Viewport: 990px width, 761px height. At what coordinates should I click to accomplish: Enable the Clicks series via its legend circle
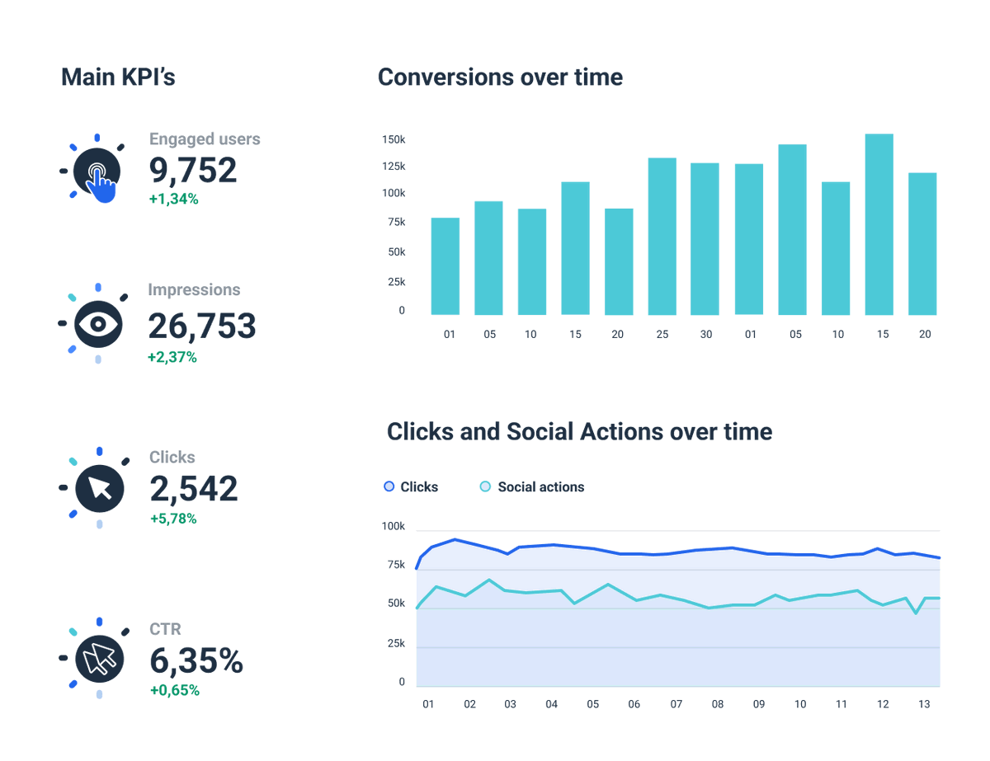[388, 486]
